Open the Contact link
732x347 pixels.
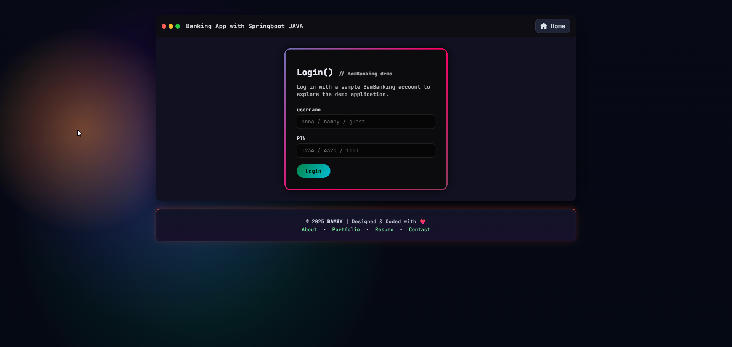point(419,229)
